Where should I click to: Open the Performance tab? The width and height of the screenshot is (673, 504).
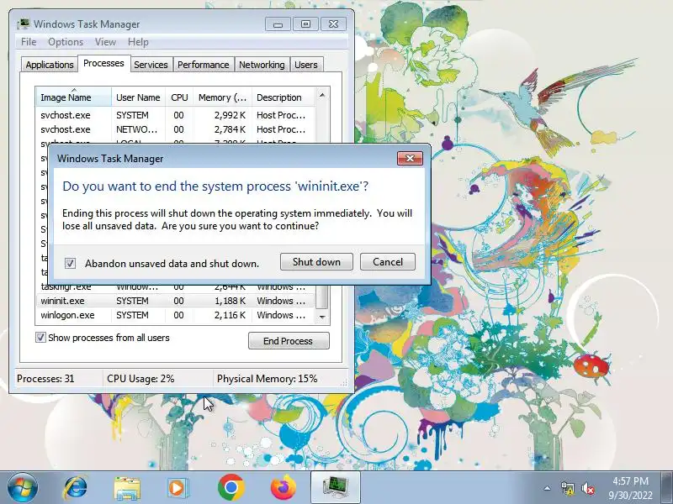[203, 65]
